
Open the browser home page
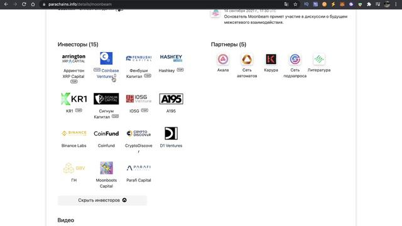(x=33, y=4)
